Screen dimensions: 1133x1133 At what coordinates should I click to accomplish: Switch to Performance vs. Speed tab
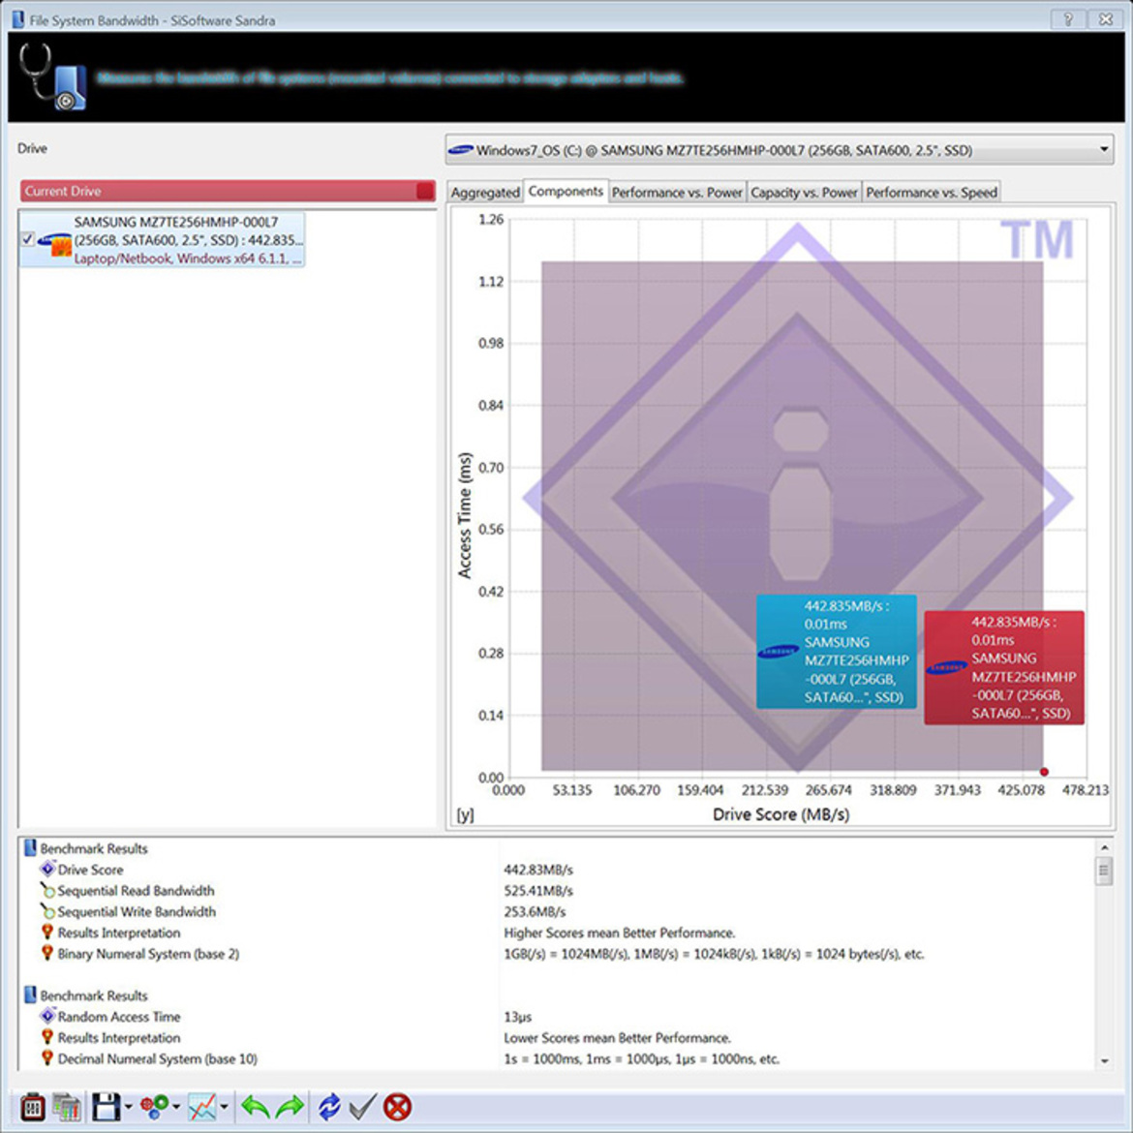coord(932,192)
